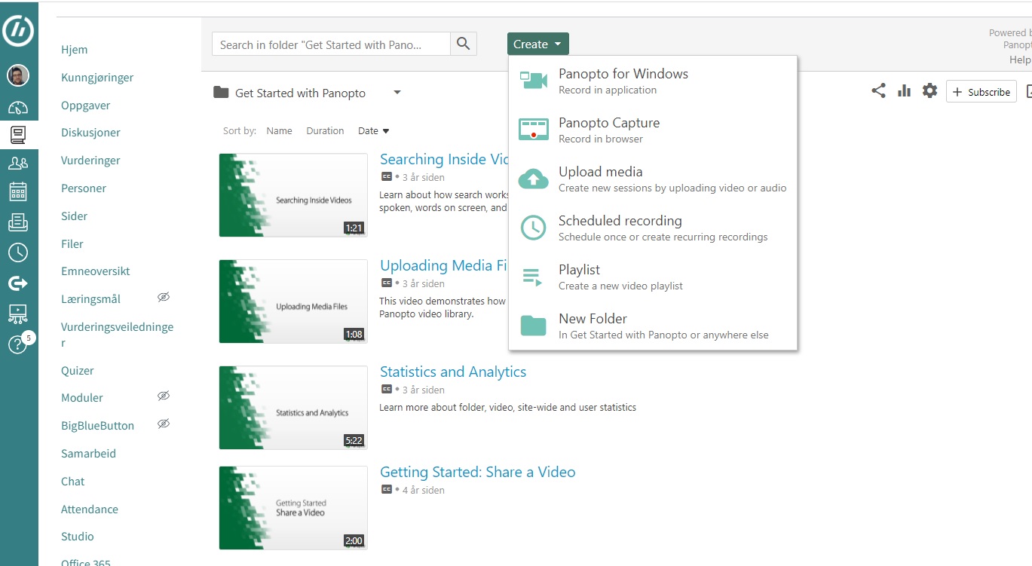
Task: Expand the Get Started with Panopto folder dropdown
Action: tap(397, 93)
